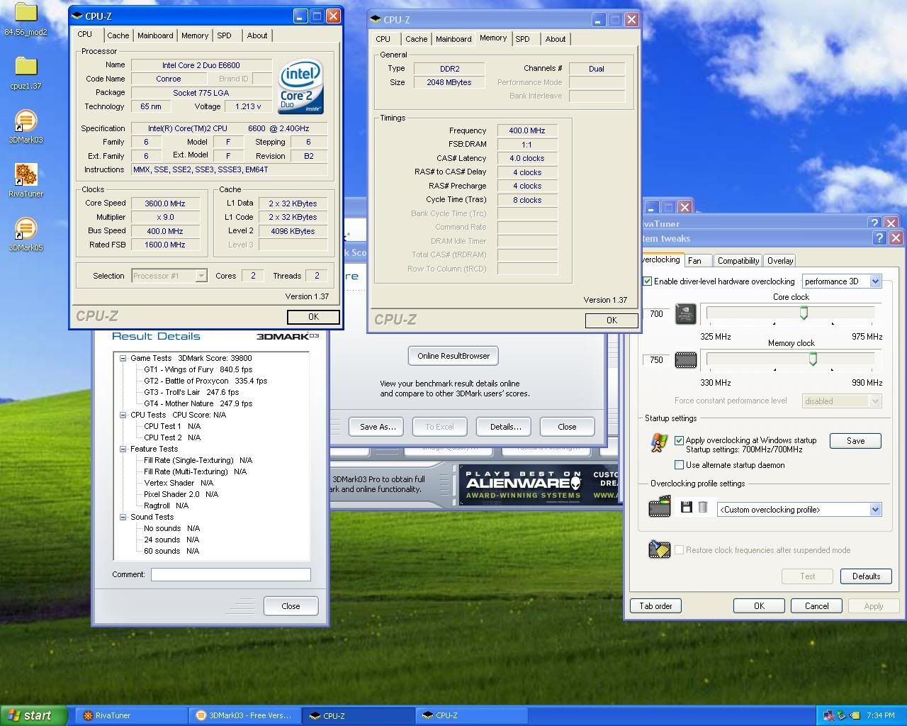Screen dimensions: 907x726
Task: Click the CAS# Latency 4.0 clocks value
Action: point(526,158)
